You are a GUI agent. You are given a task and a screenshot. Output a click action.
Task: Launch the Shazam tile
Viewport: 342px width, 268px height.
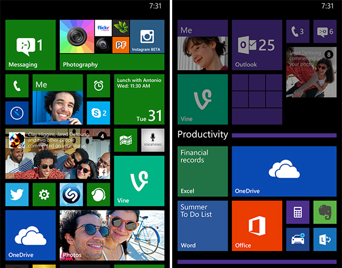[x=71, y=194]
